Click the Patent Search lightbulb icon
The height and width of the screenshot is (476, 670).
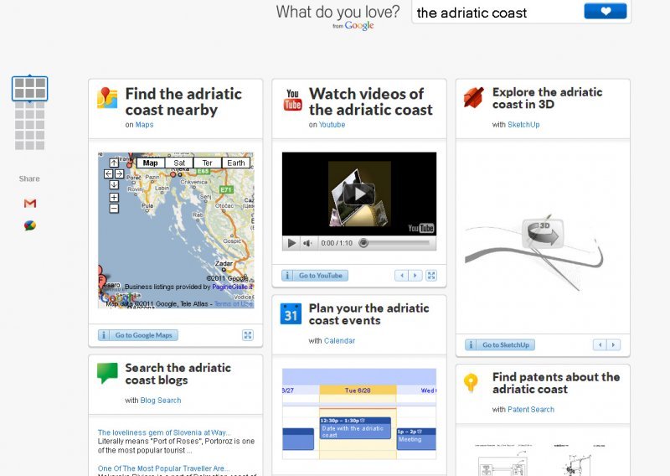(471, 382)
